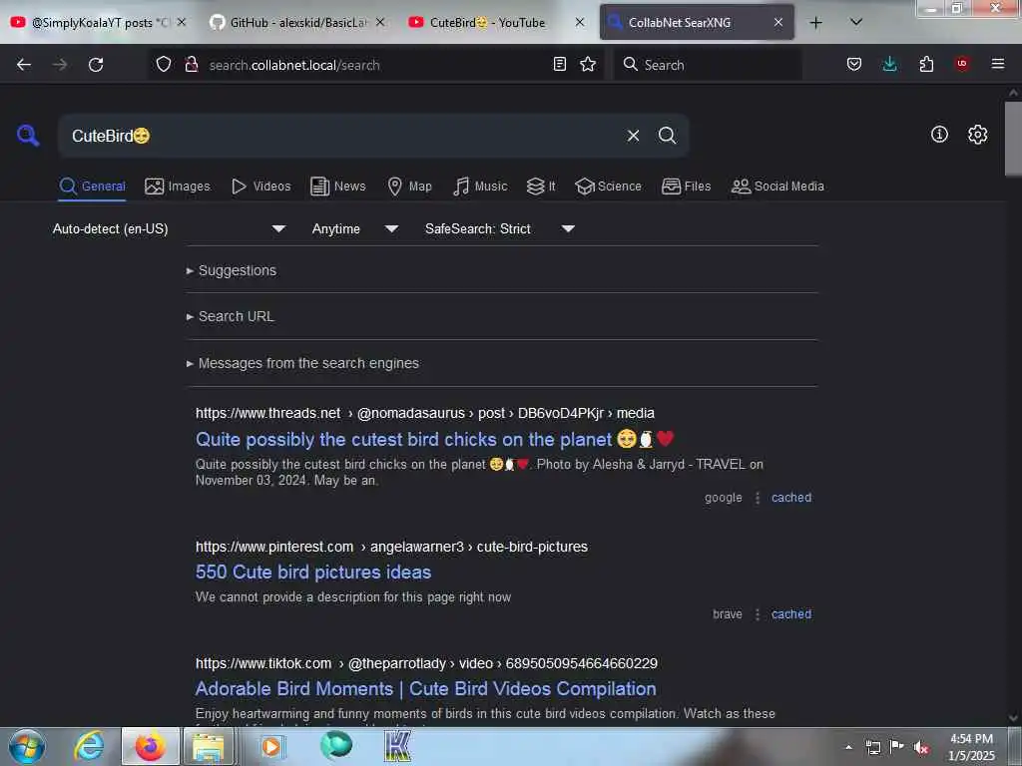Clear the CuteBird search query
1022x766 pixels.
633,136
